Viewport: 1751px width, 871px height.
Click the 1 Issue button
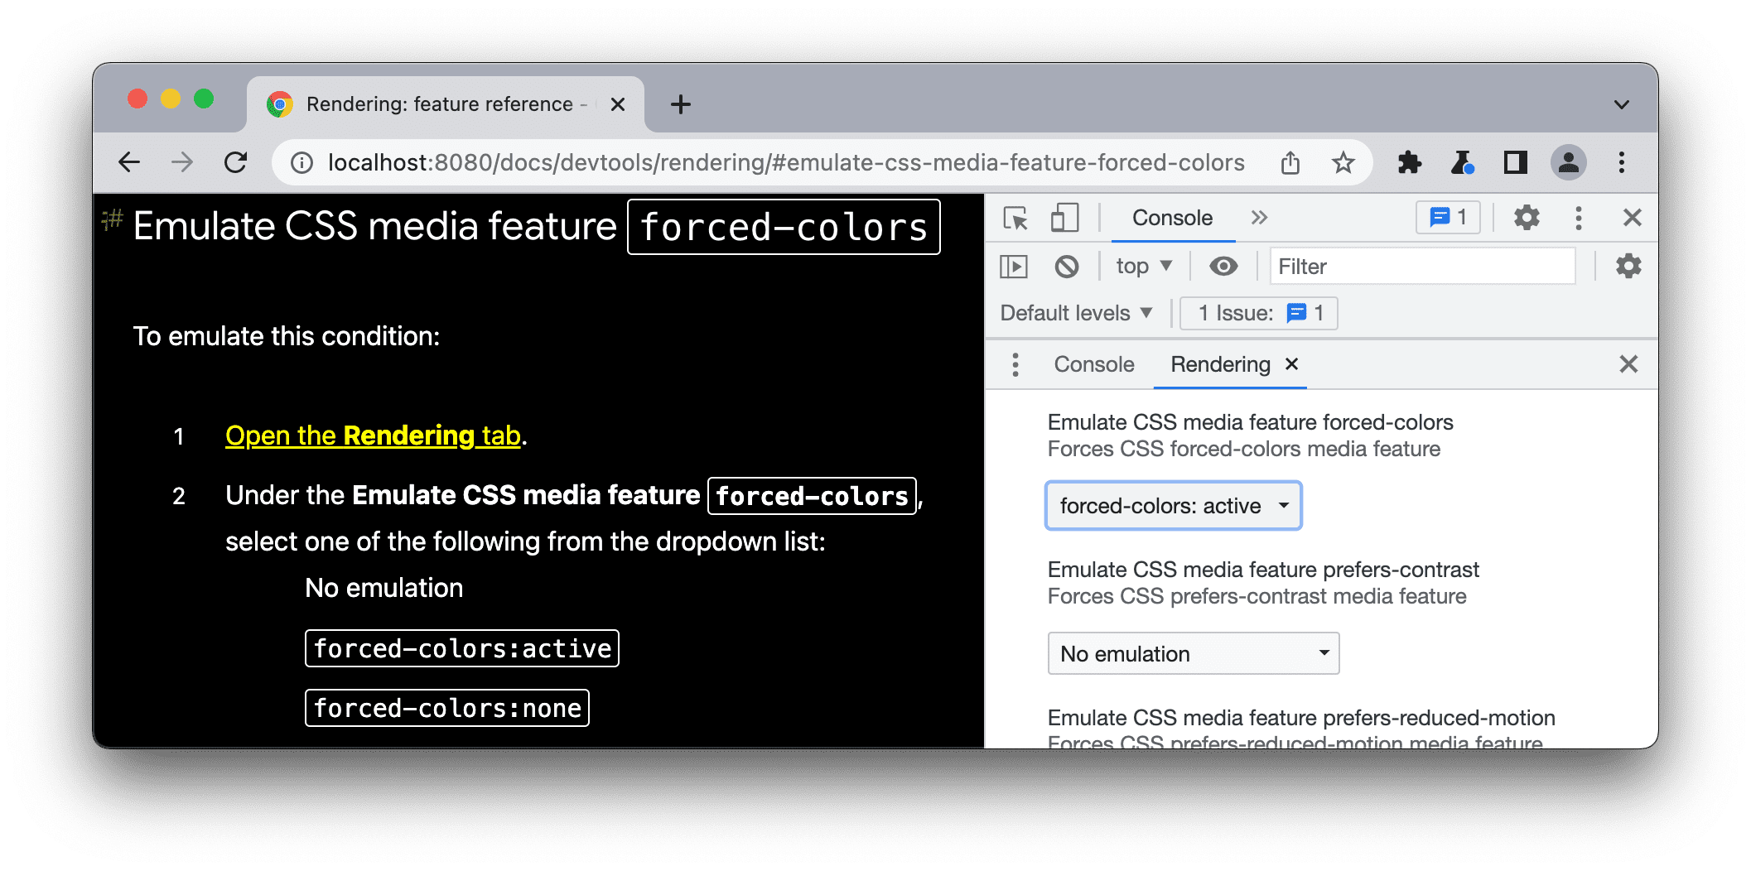point(1258,313)
